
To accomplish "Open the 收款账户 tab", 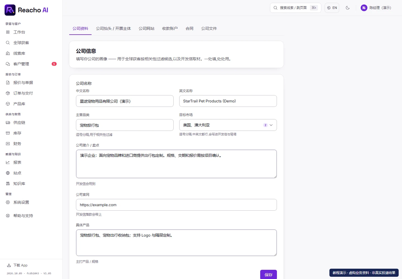I will pos(170,28).
